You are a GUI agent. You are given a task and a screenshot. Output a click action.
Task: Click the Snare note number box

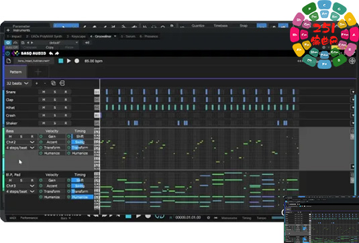97,92
